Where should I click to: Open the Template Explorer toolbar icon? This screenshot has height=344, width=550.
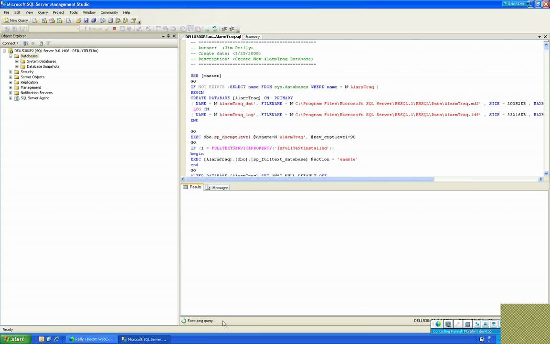(x=125, y=21)
